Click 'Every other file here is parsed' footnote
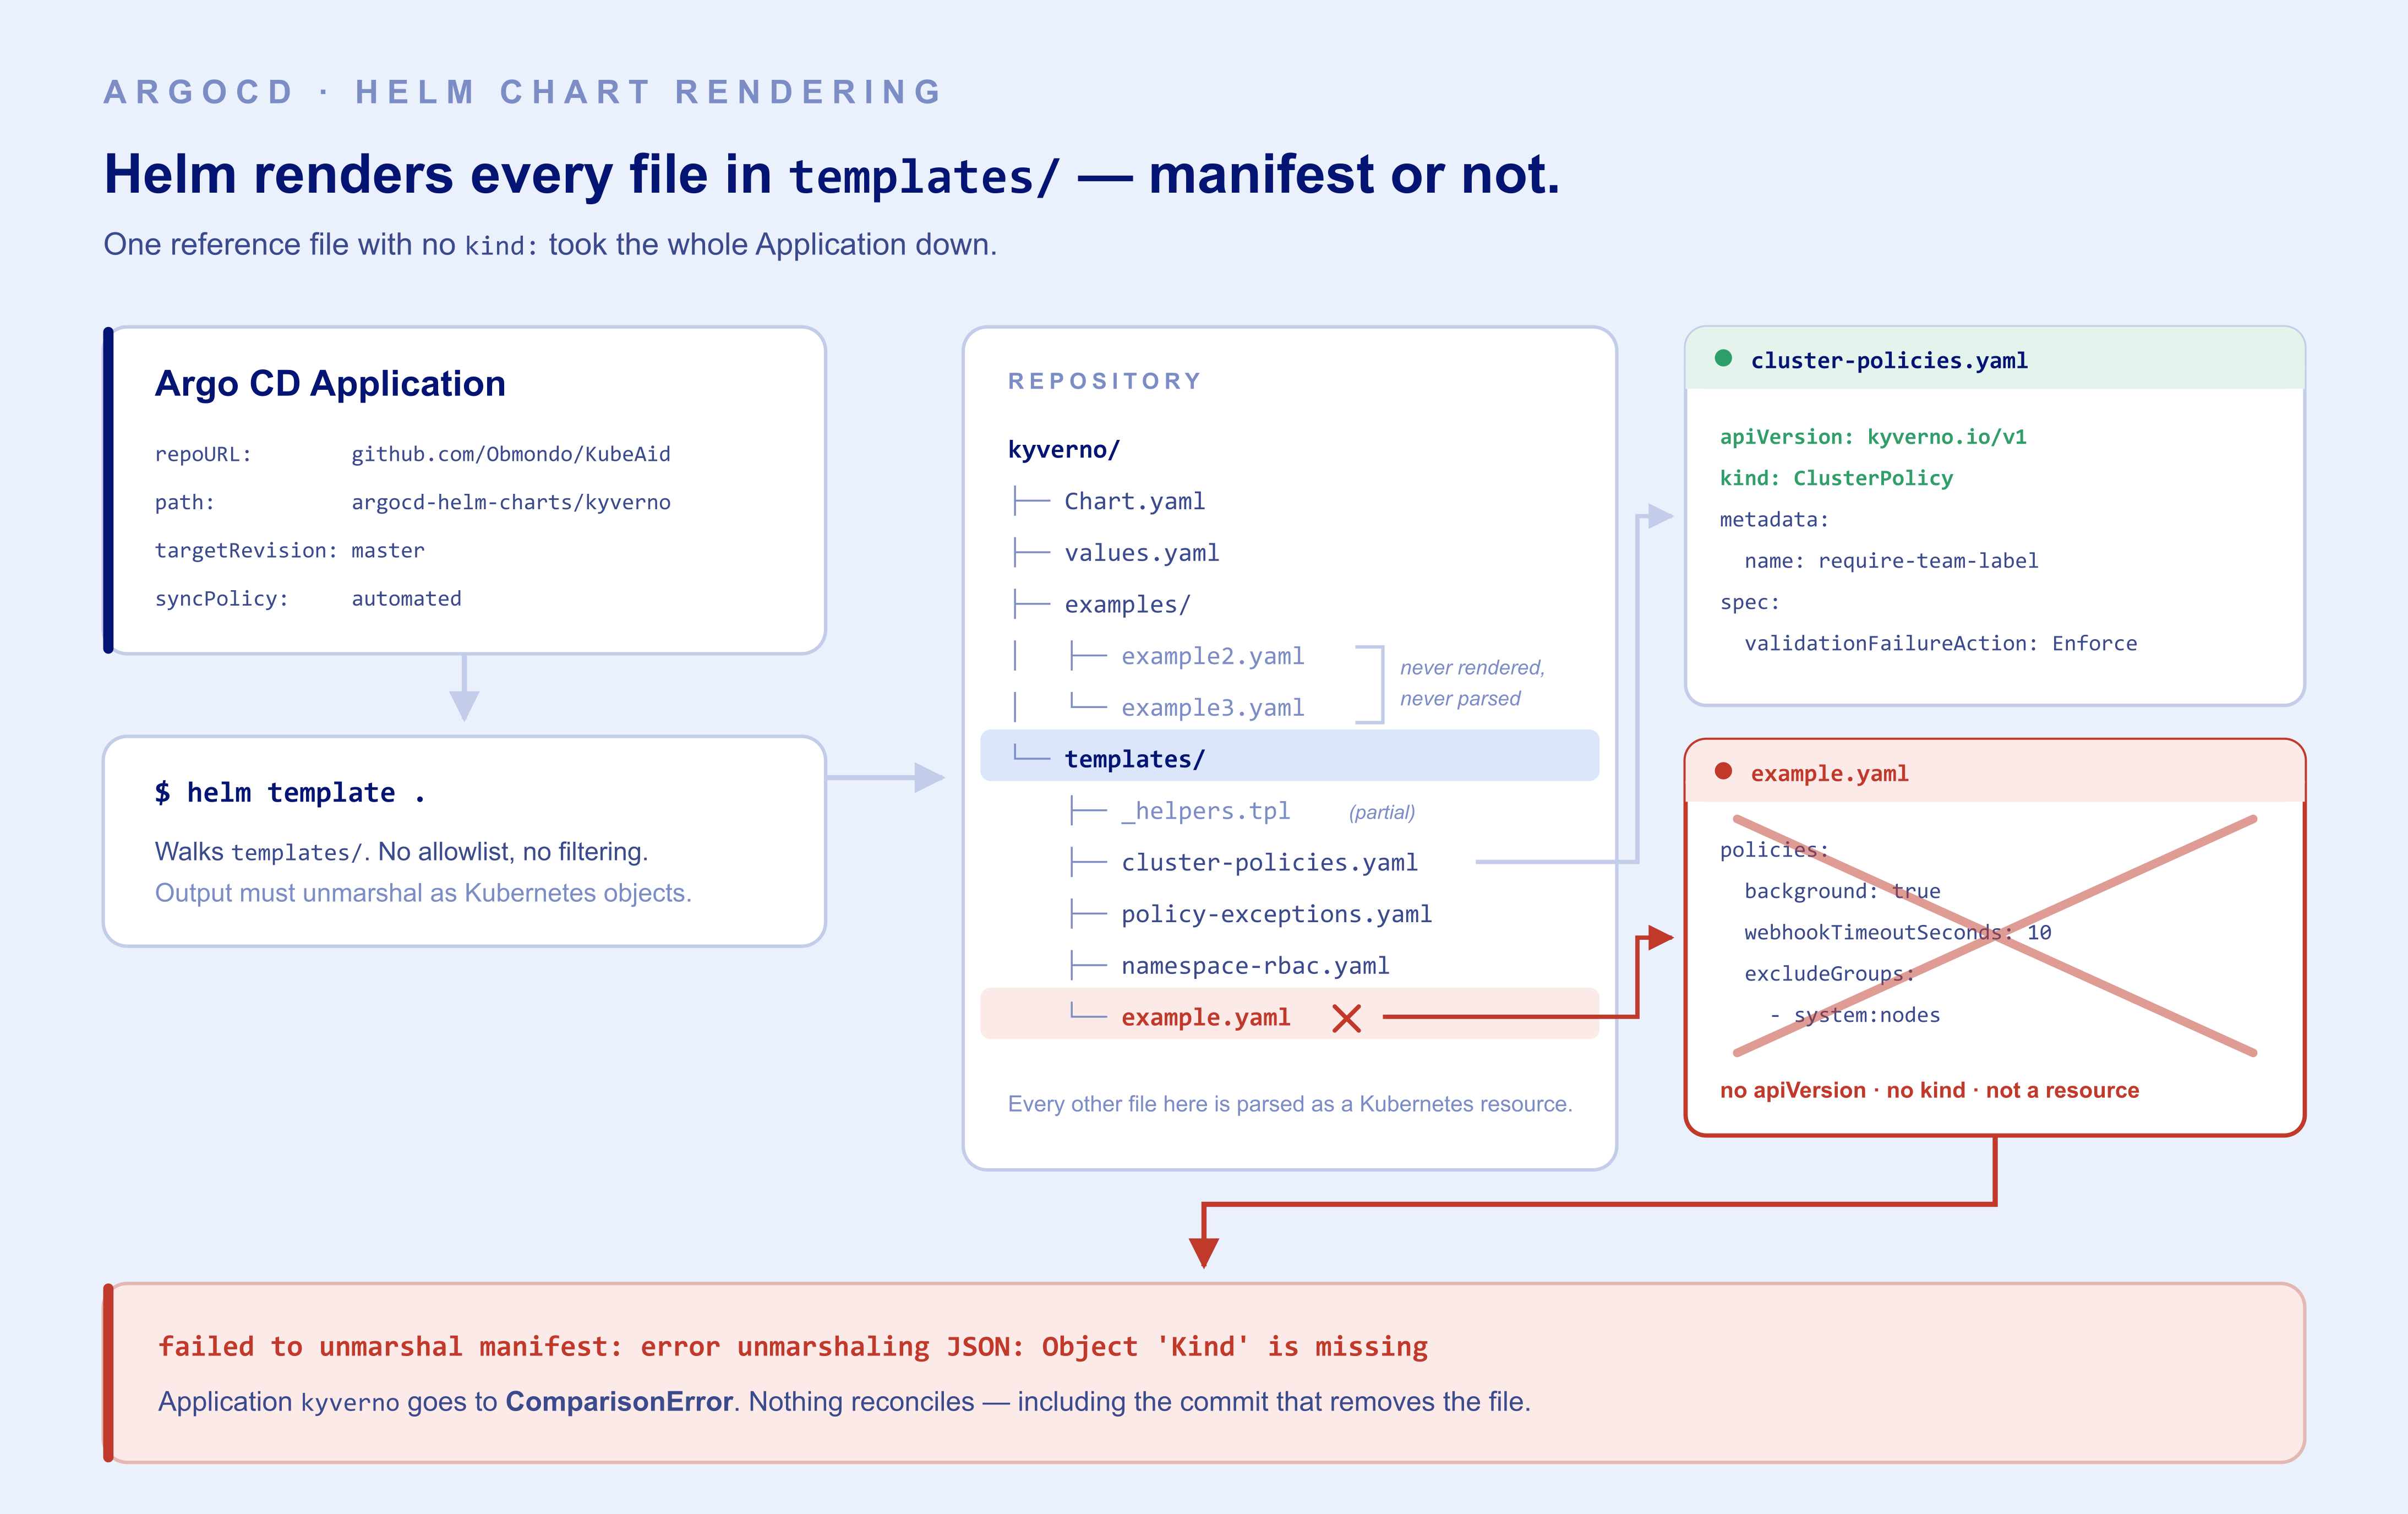2408x1514 pixels. click(1289, 1104)
